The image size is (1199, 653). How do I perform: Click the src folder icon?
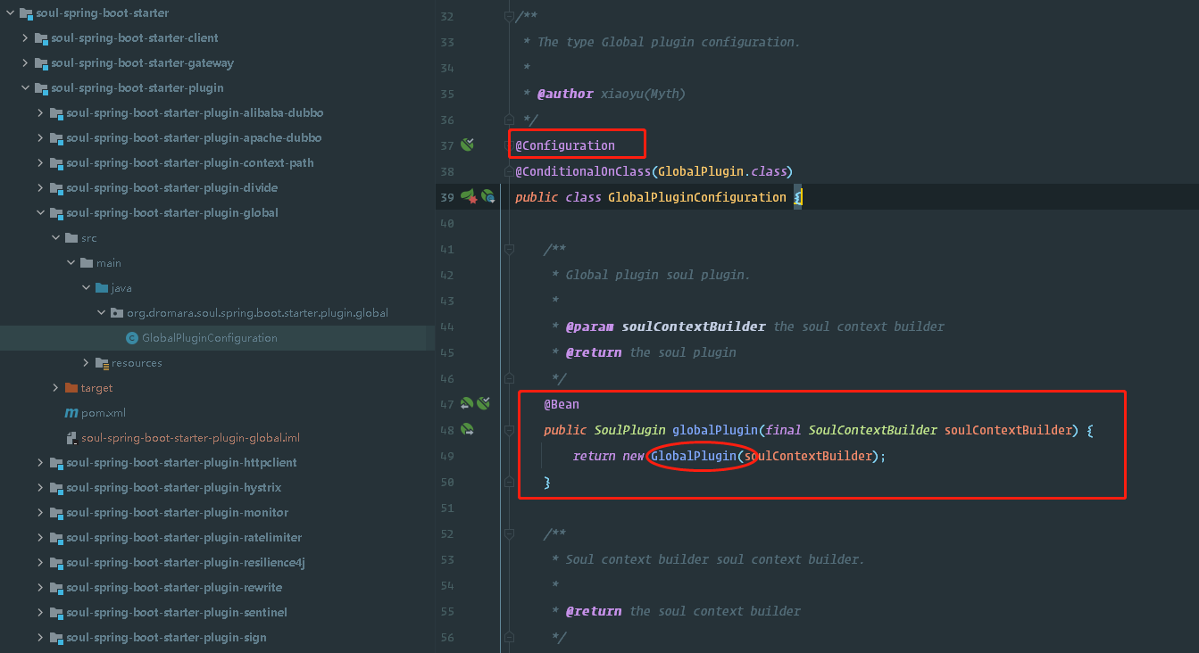coord(72,238)
